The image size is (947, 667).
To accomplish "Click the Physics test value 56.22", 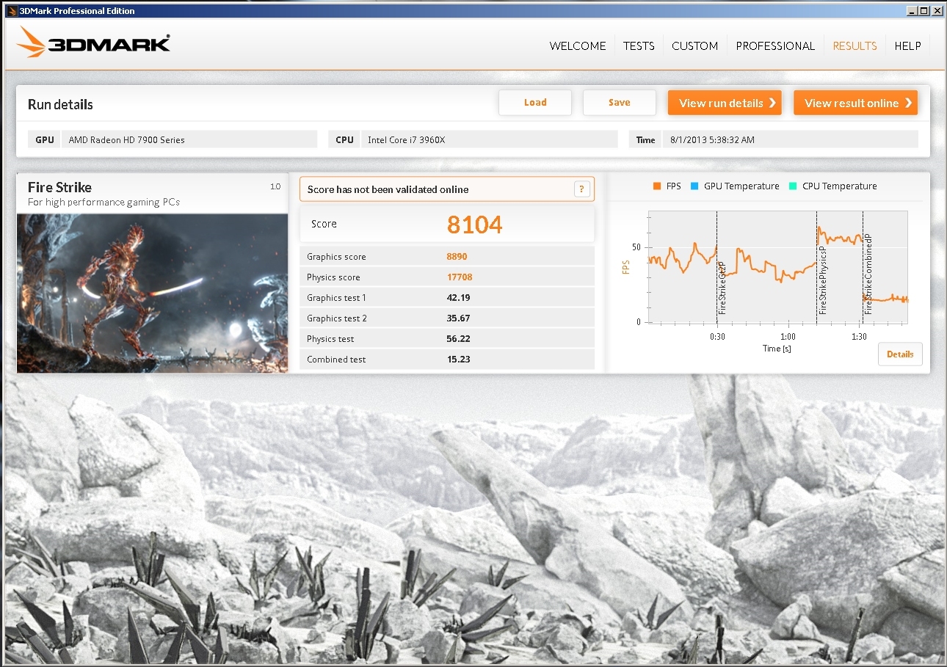I will pyautogui.click(x=458, y=339).
